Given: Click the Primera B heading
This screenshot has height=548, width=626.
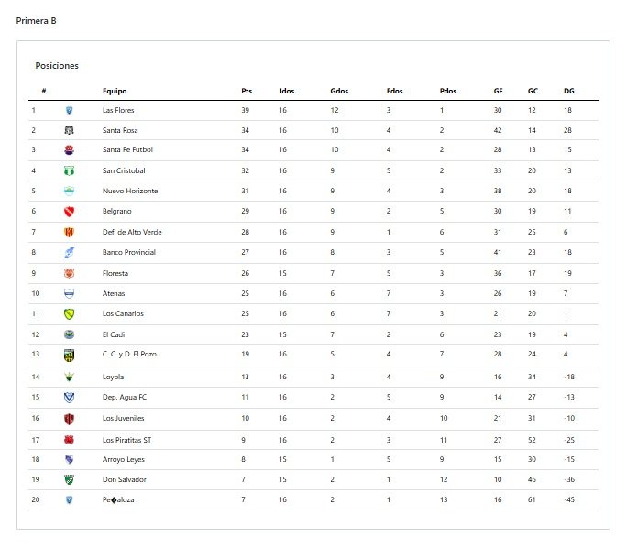Looking at the screenshot, I should coord(36,21).
